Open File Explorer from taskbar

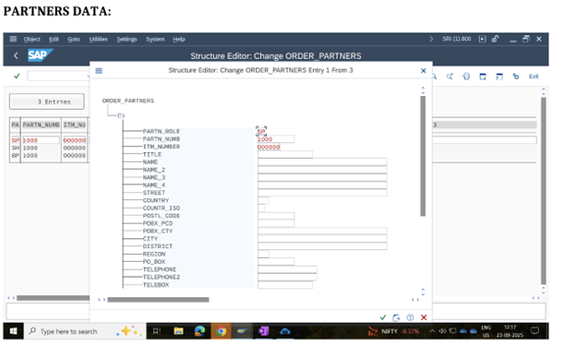(178, 331)
